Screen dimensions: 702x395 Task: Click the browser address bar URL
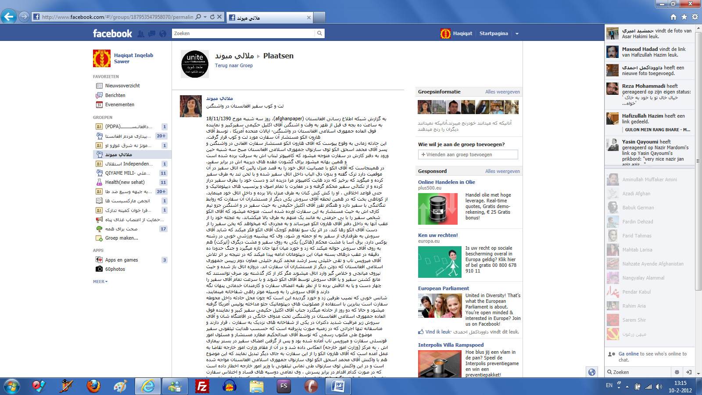coord(117,17)
